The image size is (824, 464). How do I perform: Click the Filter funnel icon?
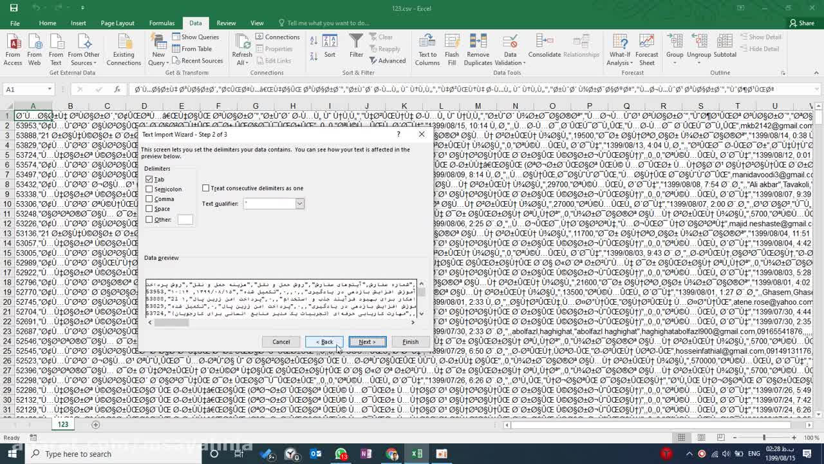click(x=356, y=43)
